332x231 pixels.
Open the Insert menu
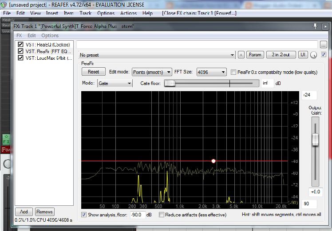(x=52, y=13)
